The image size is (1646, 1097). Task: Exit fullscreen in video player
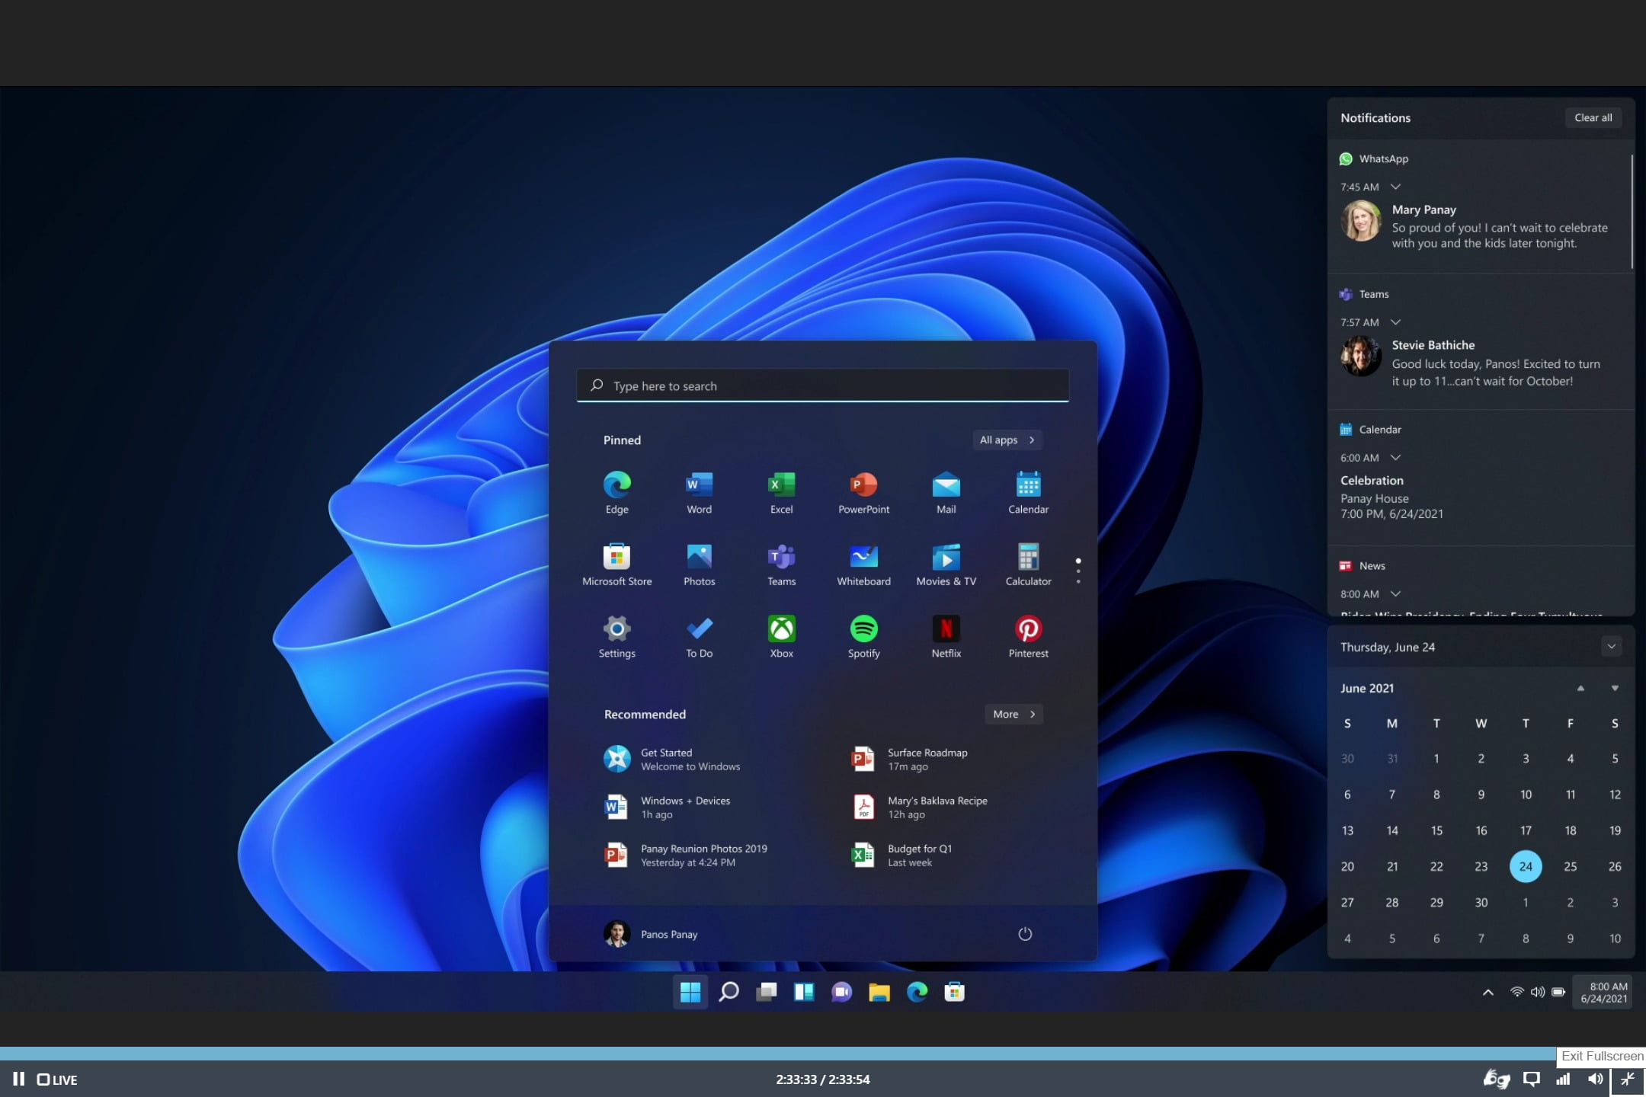point(1628,1079)
